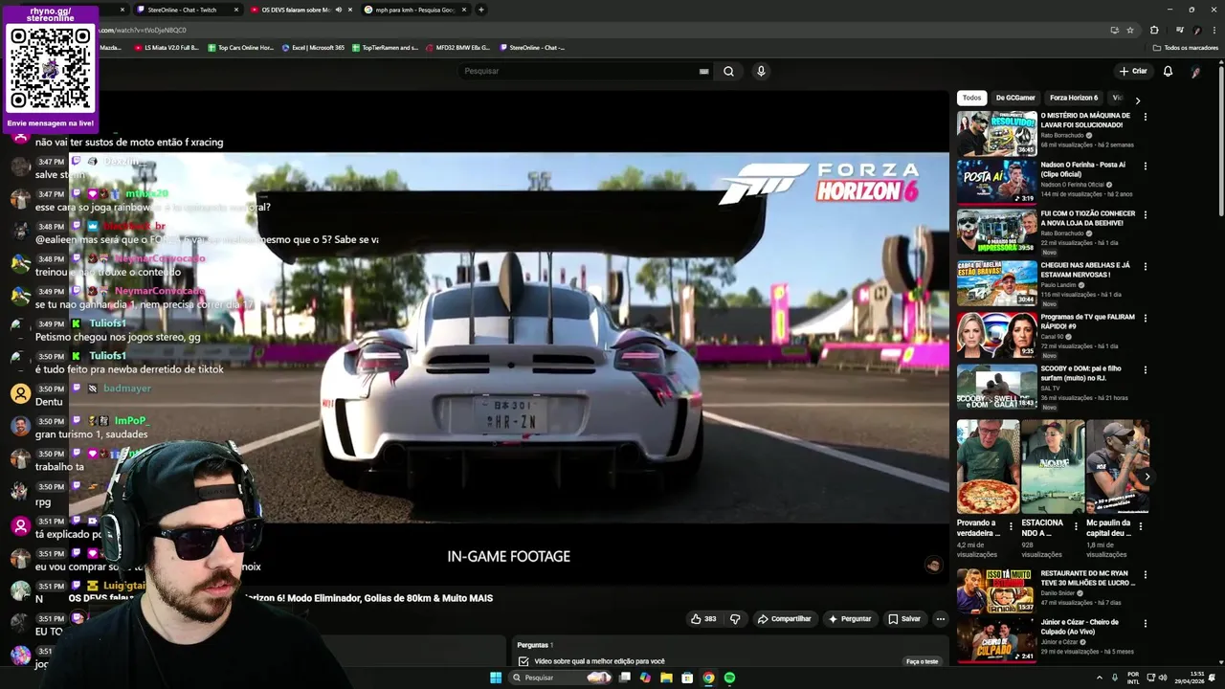The height and width of the screenshot is (689, 1225).
Task: Open options for 'FUI COM O TIOZÃO CONHECER' video
Action: (1145, 215)
